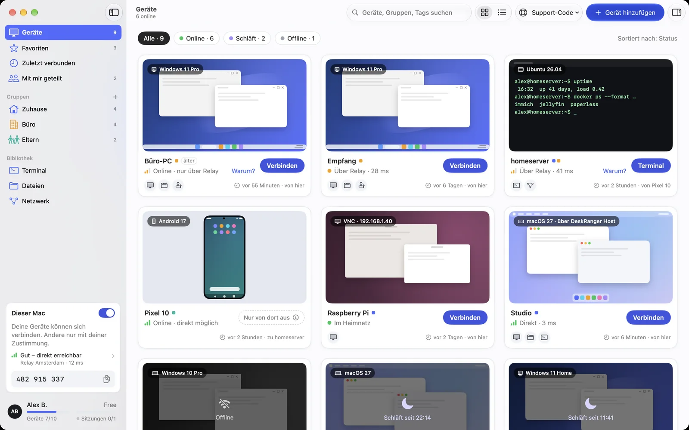Open Terminal in Bibliothek
Viewport: 689px width, 430px height.
63,171
